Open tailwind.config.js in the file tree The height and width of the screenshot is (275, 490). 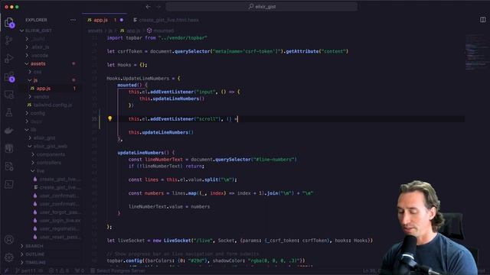[50, 105]
